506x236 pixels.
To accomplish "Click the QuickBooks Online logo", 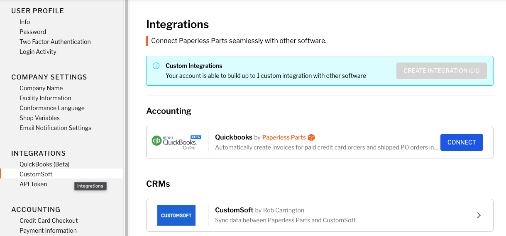I will click(x=174, y=142).
